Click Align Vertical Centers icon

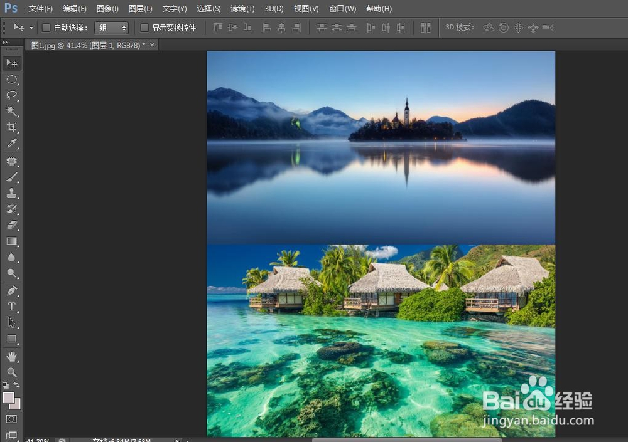[233, 28]
